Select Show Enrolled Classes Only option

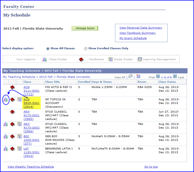[x=85, y=49]
